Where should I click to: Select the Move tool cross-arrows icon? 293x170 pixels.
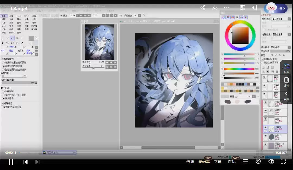tap(2, 43)
